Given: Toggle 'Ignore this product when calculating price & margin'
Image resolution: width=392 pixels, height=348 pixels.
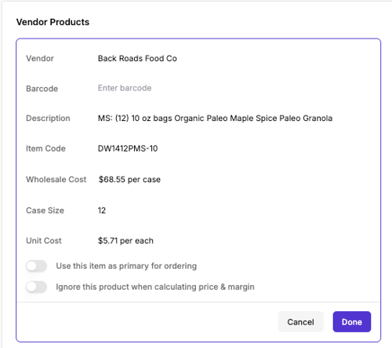Looking at the screenshot, I should pos(36,287).
